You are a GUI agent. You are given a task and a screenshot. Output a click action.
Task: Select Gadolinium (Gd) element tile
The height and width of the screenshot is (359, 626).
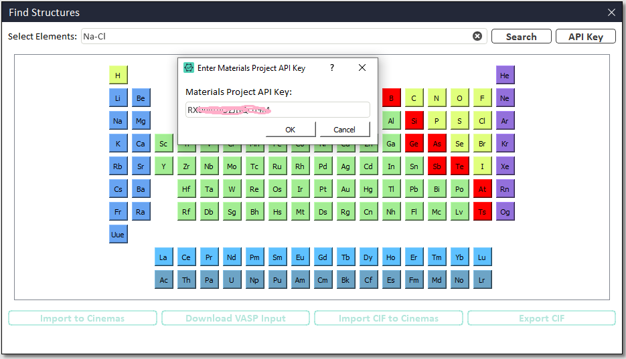(323, 257)
